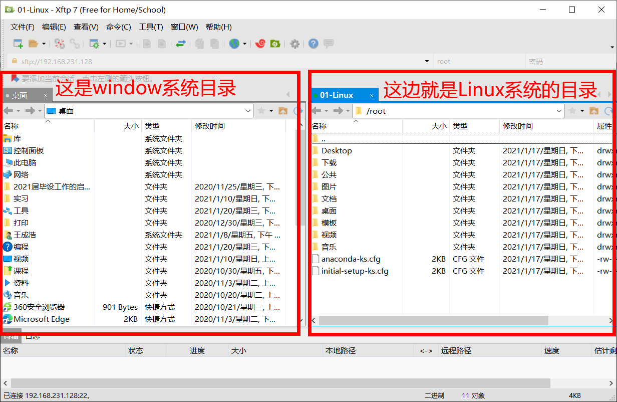Sort local files by 名称 column header
Viewport: 617px width, 402px height.
pyautogui.click(x=48, y=126)
